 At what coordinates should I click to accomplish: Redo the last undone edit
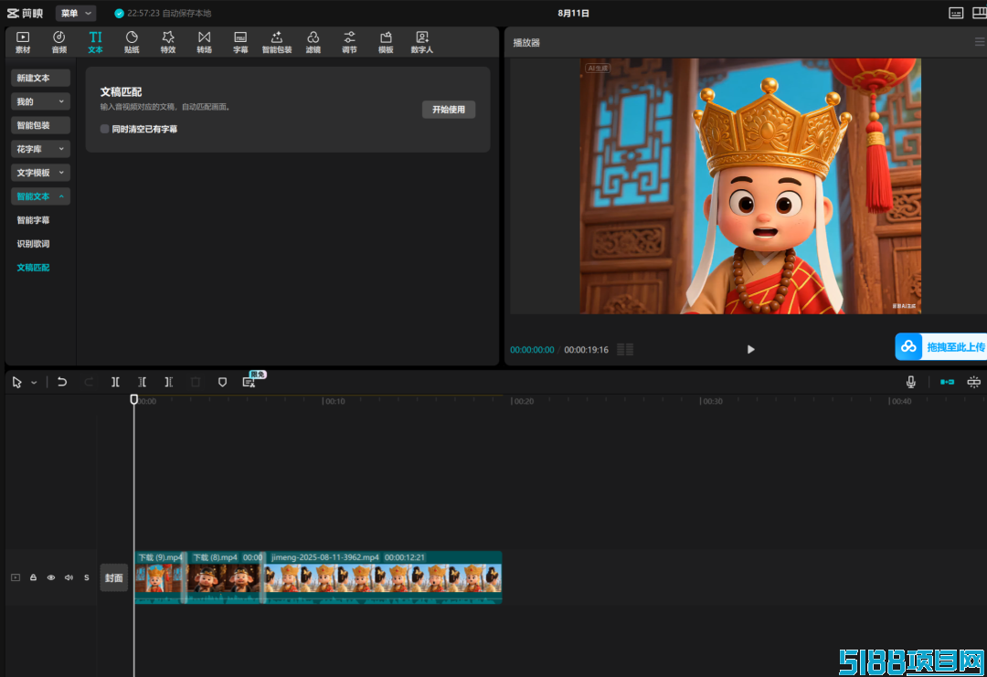click(x=89, y=382)
